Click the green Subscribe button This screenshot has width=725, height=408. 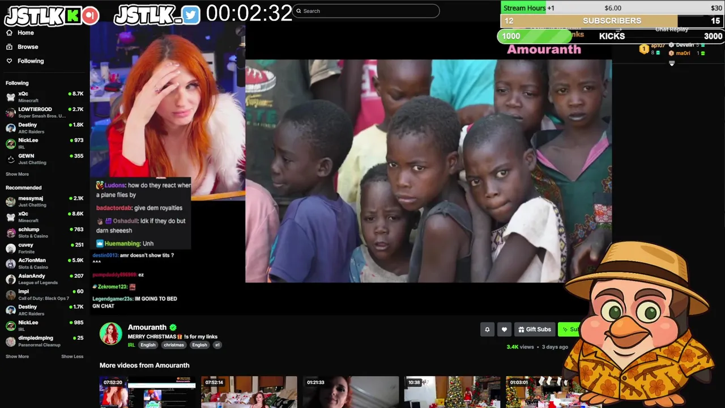[x=570, y=329]
